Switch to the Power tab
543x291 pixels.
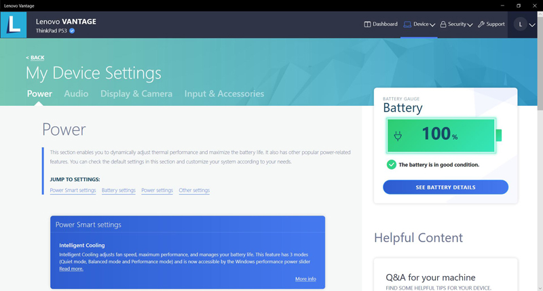coord(39,94)
